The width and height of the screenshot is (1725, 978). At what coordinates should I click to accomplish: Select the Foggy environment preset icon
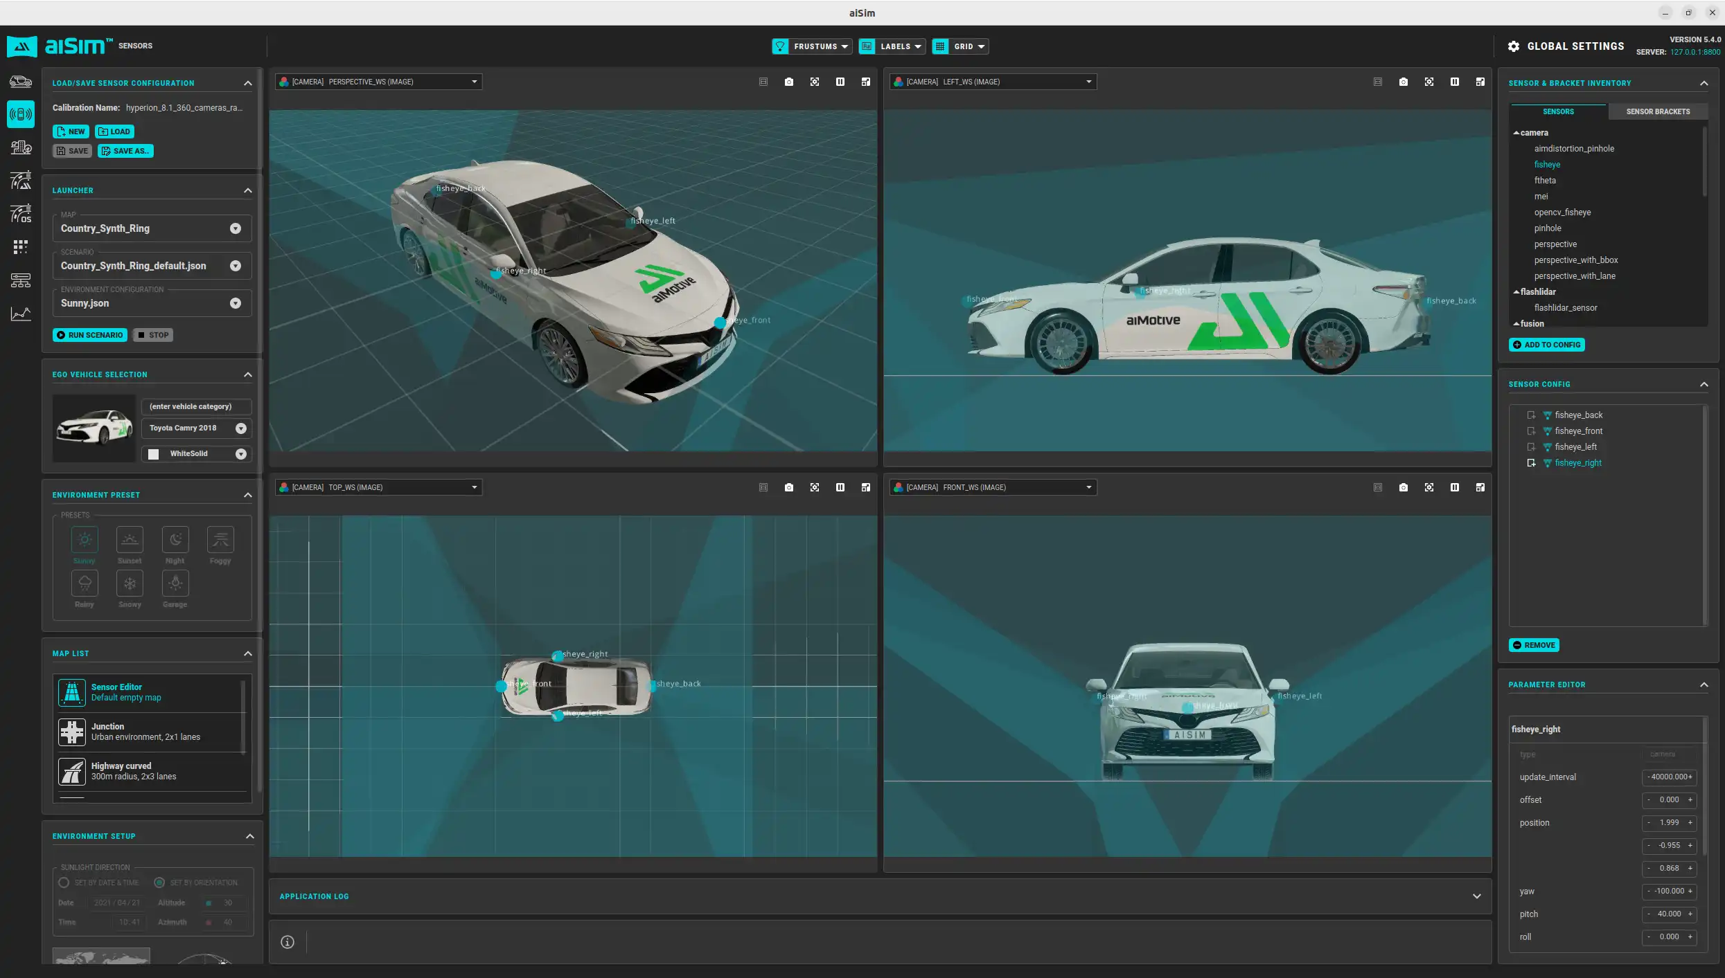point(220,540)
